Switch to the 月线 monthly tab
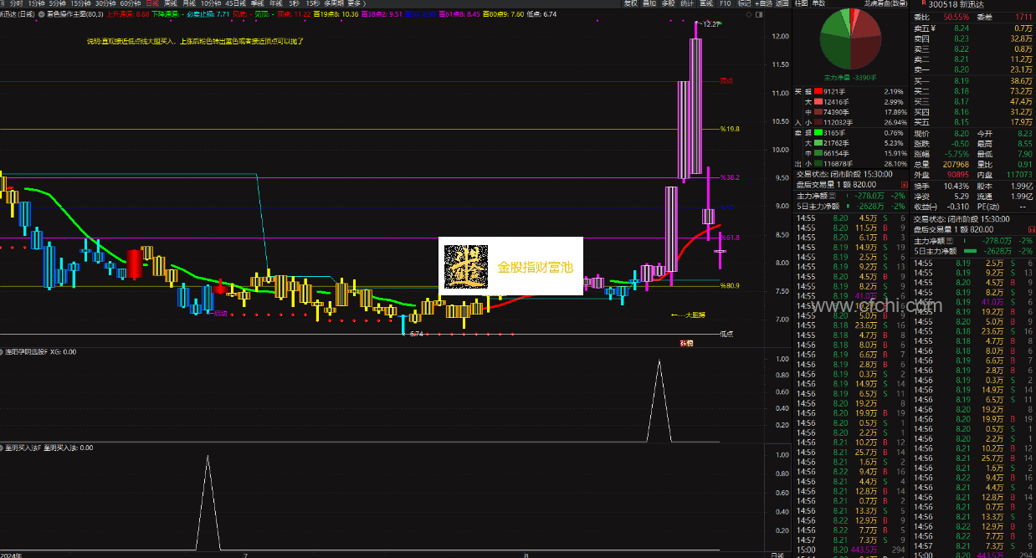The height and width of the screenshot is (558, 1036). (x=187, y=3)
